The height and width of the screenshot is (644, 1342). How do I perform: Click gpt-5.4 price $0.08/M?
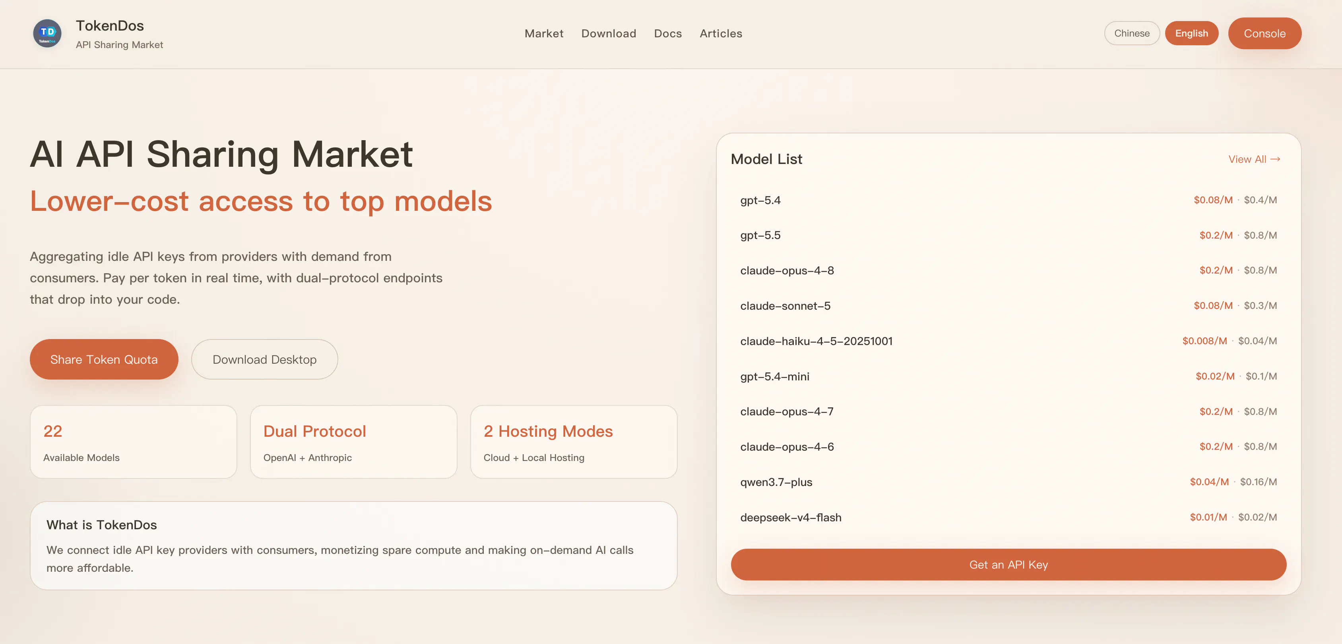tap(1213, 200)
